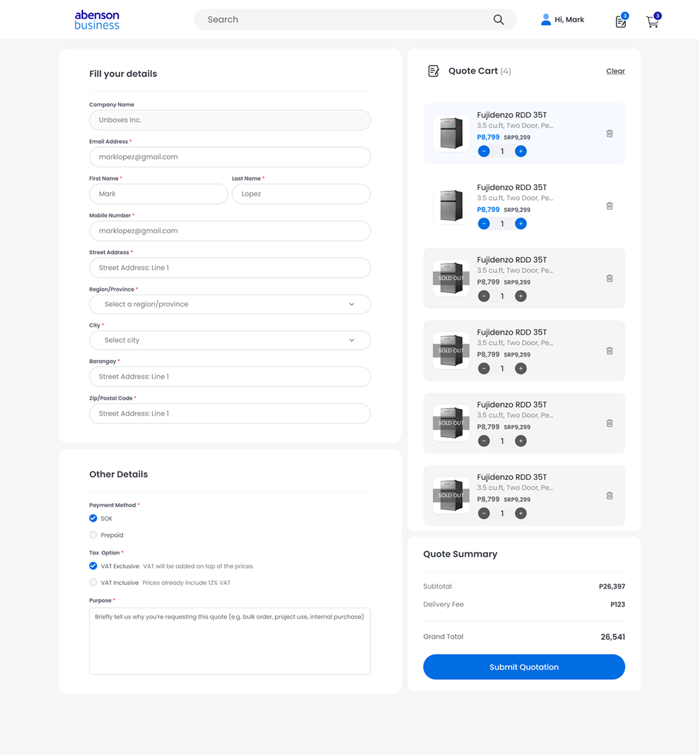The image size is (699, 755).
Task: Click the Quote Cart (4) title text
Action: click(x=480, y=71)
